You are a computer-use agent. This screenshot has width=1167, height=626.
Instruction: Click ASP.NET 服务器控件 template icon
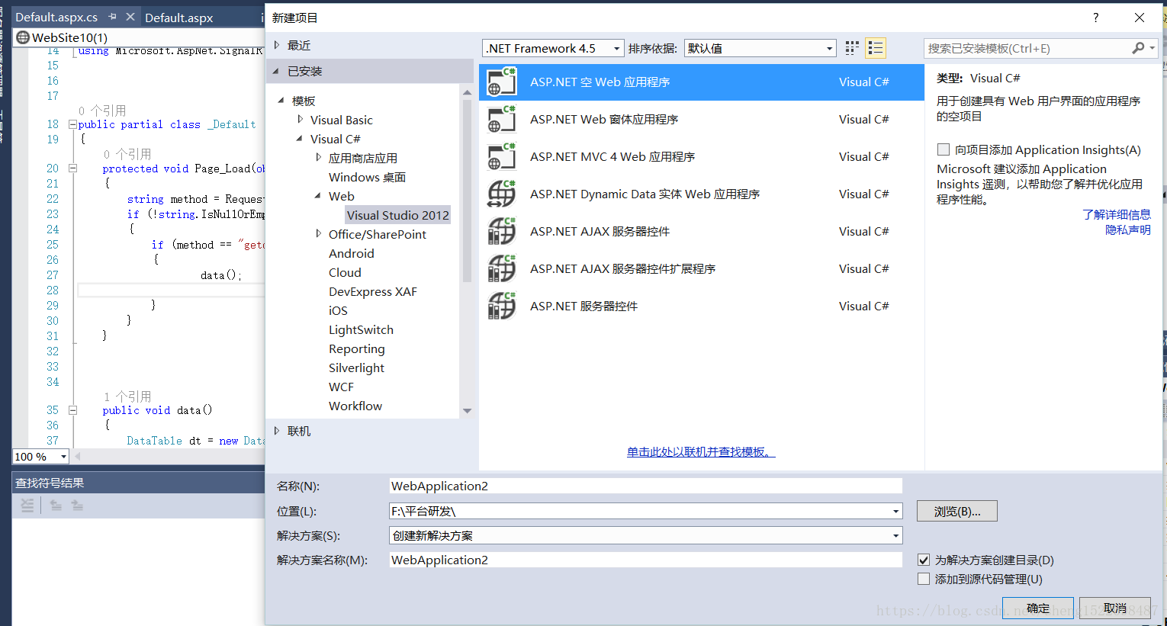(x=502, y=306)
